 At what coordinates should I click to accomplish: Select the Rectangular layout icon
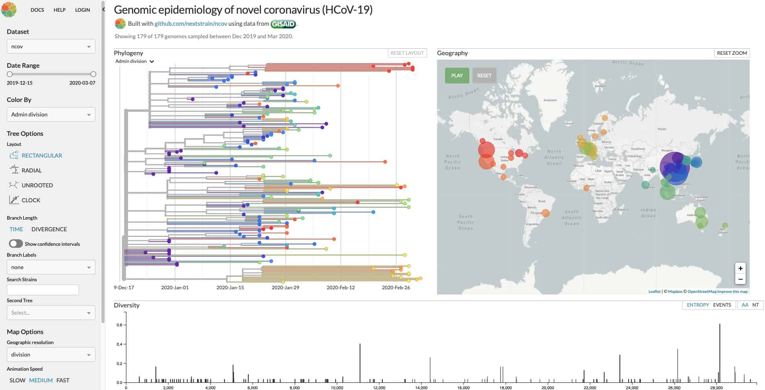(x=14, y=156)
